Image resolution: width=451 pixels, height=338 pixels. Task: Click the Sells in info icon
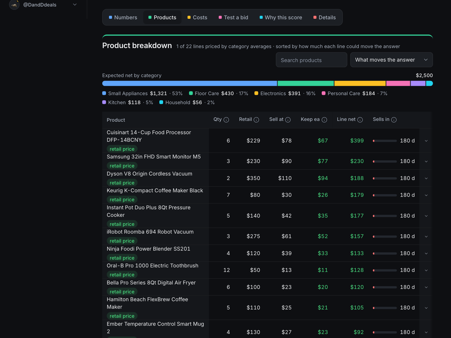pos(394,120)
